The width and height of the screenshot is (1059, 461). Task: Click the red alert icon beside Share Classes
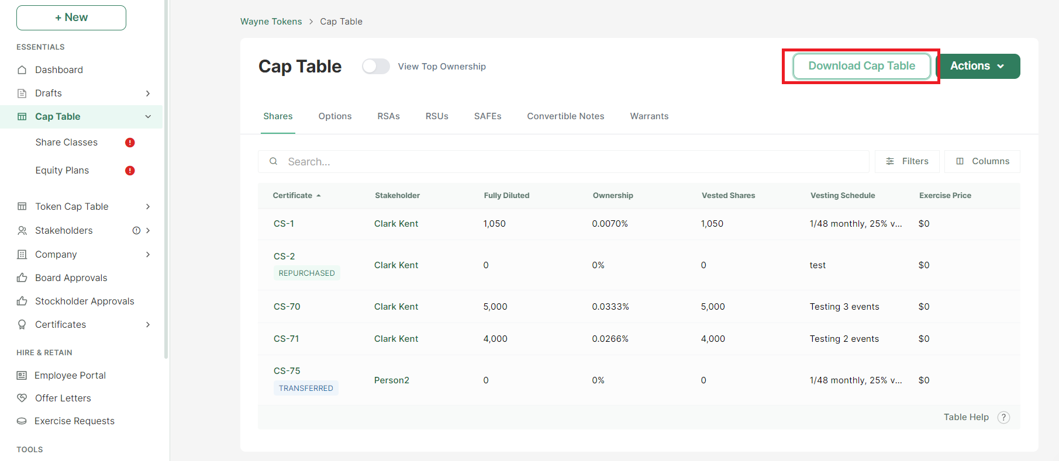[x=130, y=143]
